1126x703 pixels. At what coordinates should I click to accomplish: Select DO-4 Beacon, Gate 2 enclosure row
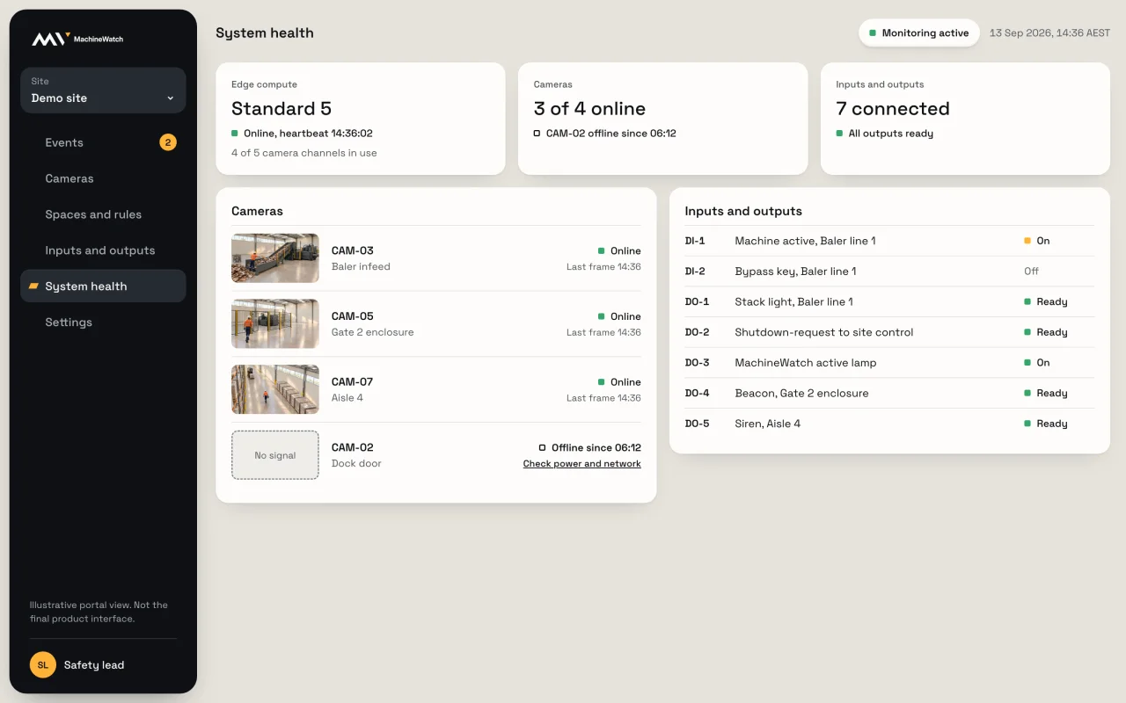(x=889, y=393)
